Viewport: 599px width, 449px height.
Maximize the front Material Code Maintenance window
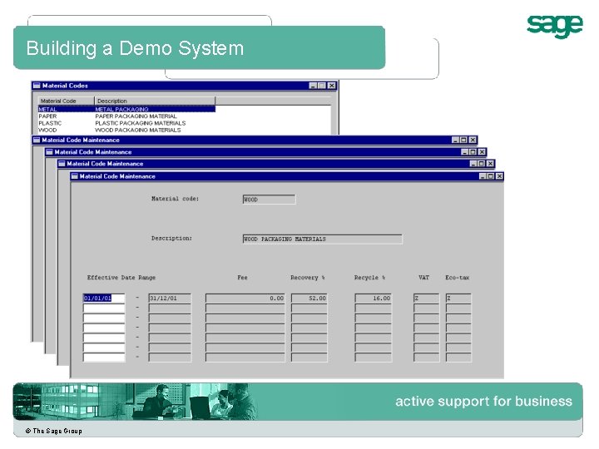click(491, 176)
